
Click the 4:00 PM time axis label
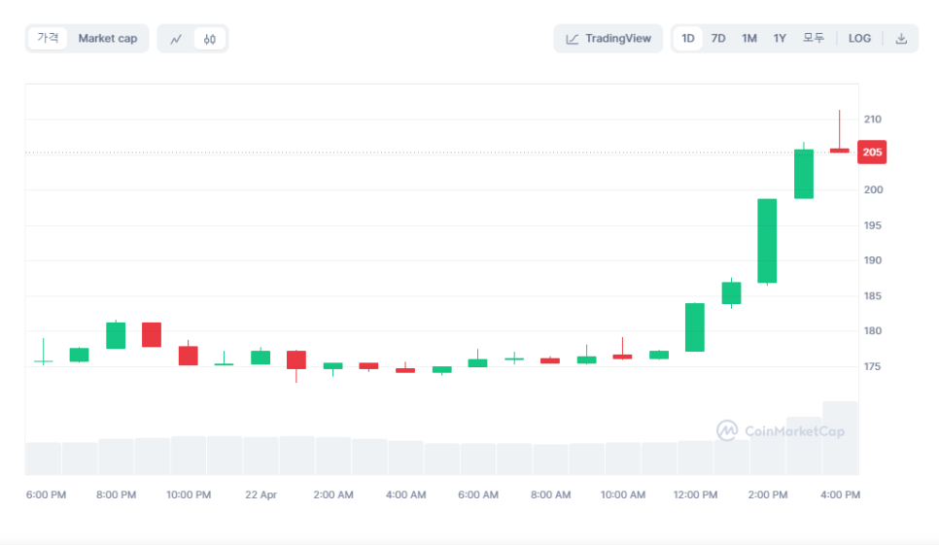(x=840, y=494)
